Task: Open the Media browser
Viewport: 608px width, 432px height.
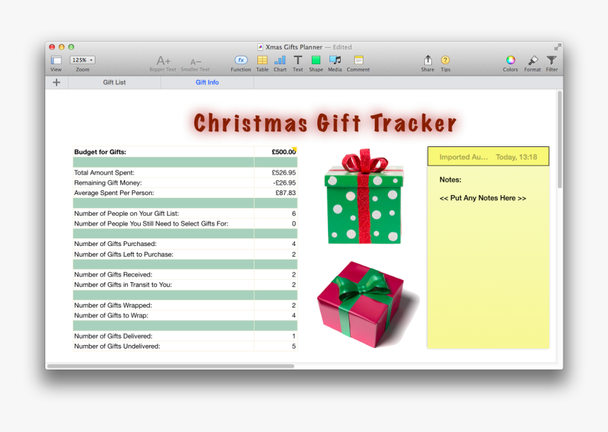Action: point(334,63)
